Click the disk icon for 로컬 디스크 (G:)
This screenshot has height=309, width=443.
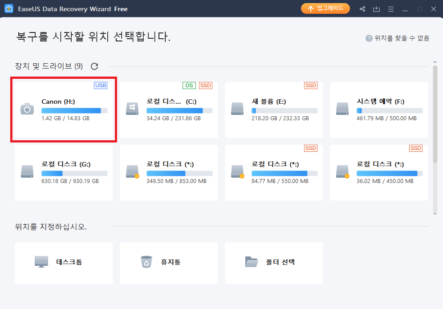point(27,171)
